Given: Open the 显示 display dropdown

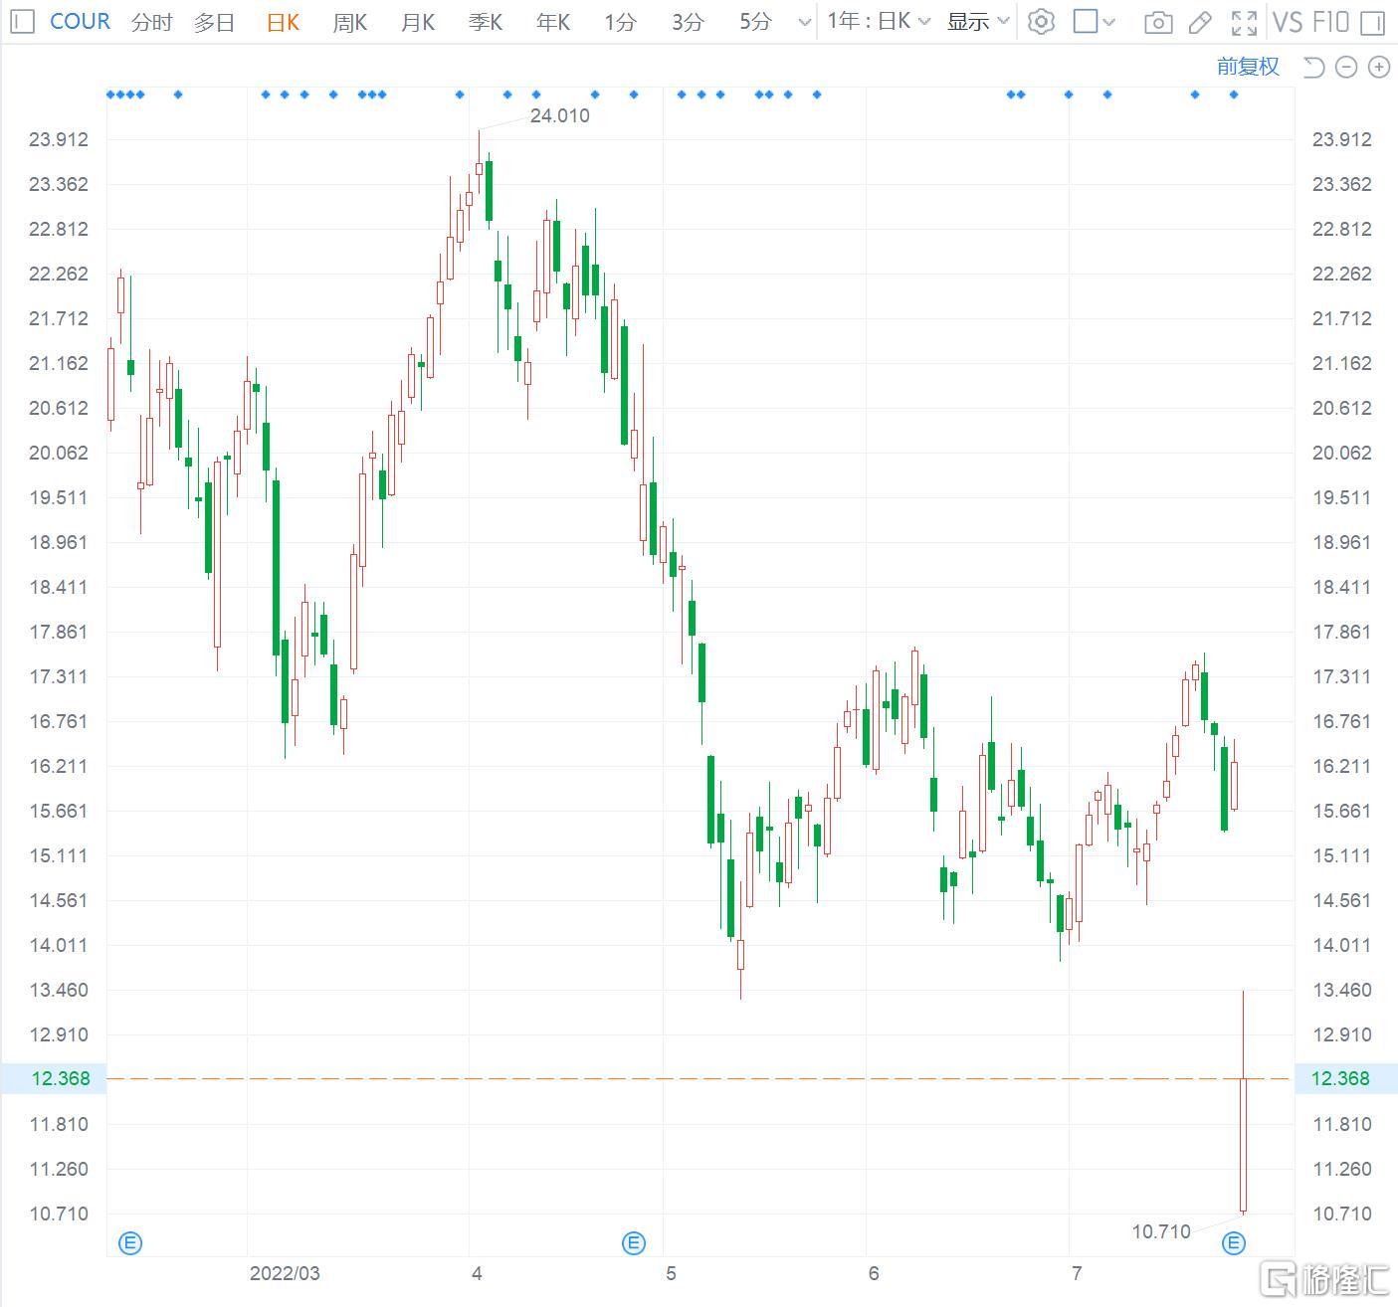Looking at the screenshot, I should click(977, 21).
